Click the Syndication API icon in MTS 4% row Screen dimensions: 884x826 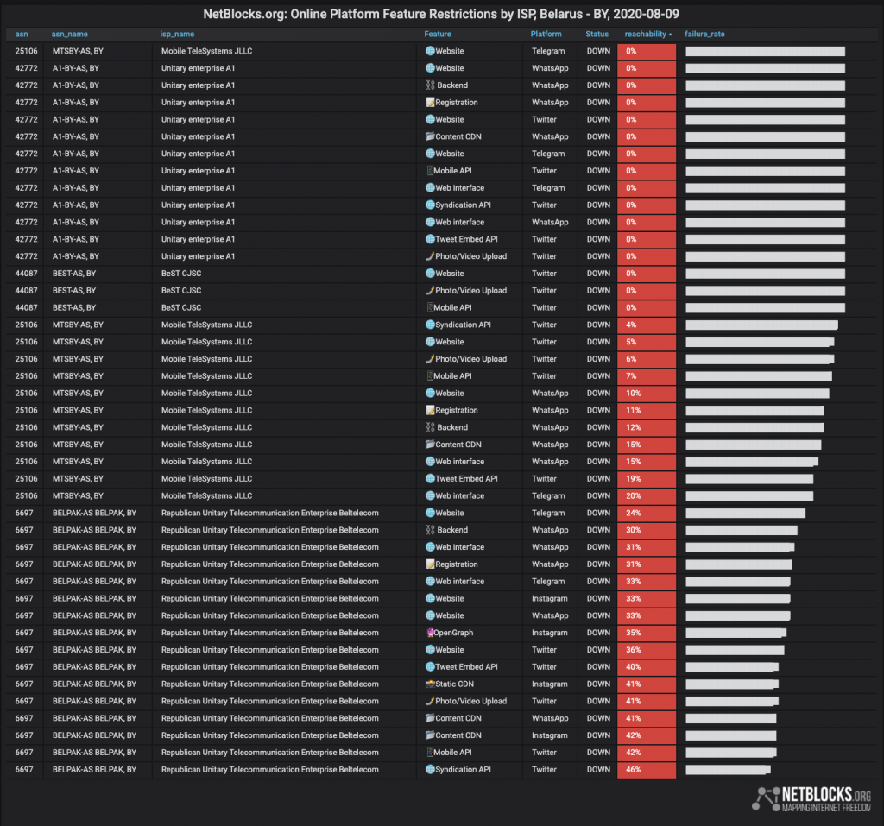coord(430,325)
